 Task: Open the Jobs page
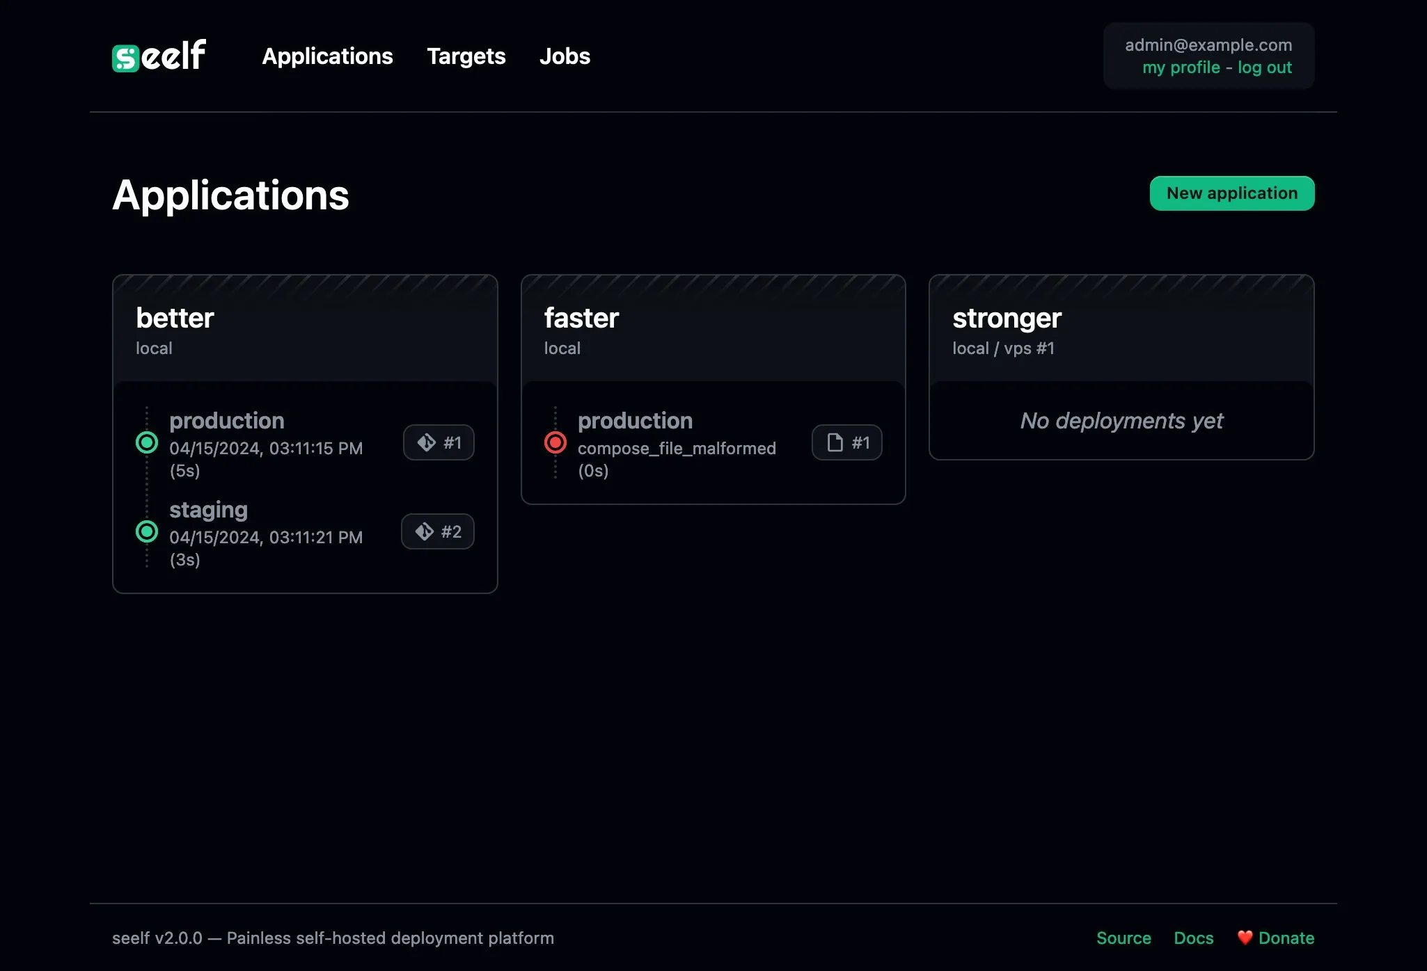click(x=565, y=56)
